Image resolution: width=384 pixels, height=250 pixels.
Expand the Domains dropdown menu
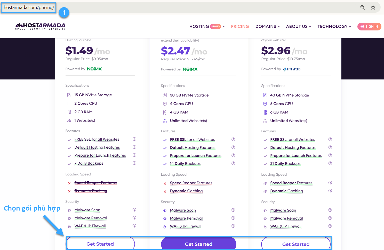(x=267, y=26)
